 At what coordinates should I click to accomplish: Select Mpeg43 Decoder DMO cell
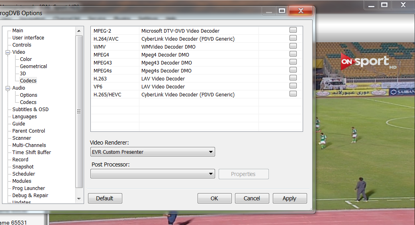199,63
